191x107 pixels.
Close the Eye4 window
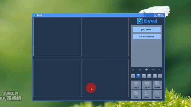pos(162,15)
